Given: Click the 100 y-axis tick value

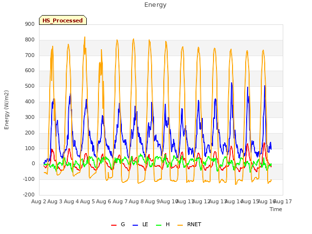Looking at the screenshot, I should [x=30, y=148].
